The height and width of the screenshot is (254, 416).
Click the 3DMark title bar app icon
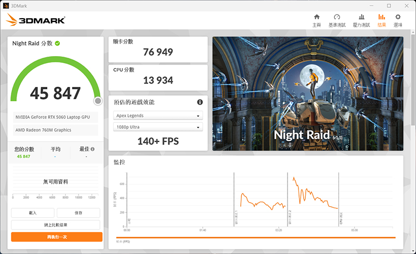click(x=6, y=6)
